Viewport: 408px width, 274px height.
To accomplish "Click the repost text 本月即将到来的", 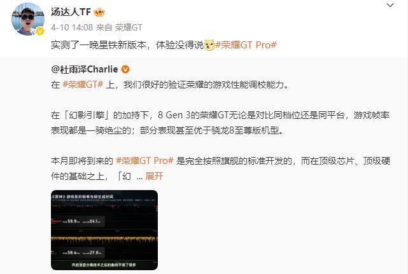I will click(x=82, y=161).
